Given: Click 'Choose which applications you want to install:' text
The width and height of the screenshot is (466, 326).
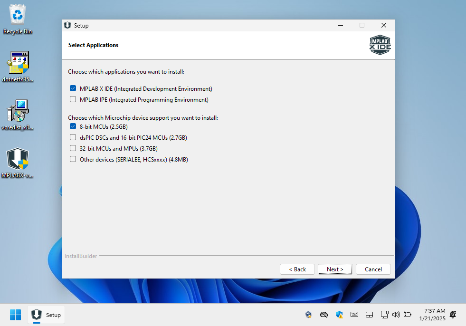Looking at the screenshot, I should (x=126, y=72).
